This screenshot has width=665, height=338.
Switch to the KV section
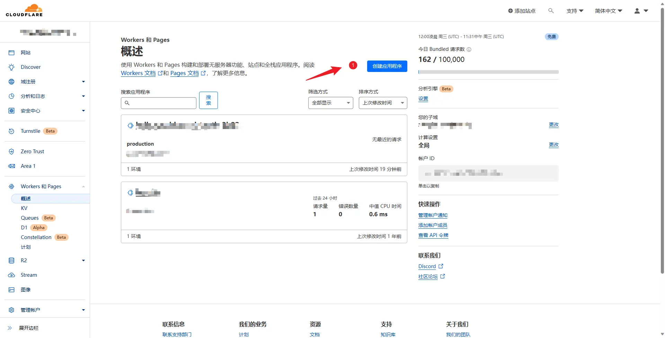point(24,208)
